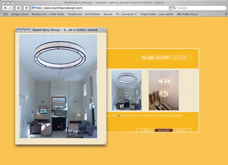228x165 pixels.
Task: Open the Clients tab
Action: 146,130
